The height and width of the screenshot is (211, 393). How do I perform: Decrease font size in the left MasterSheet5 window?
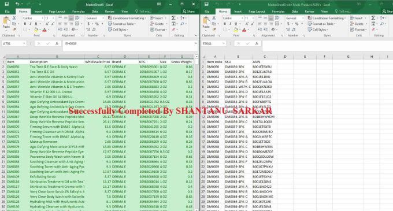[x=53, y=24]
